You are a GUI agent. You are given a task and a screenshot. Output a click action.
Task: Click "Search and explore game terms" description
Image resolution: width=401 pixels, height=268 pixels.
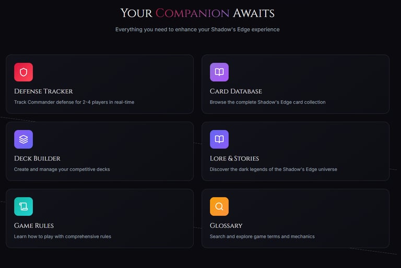(262, 236)
